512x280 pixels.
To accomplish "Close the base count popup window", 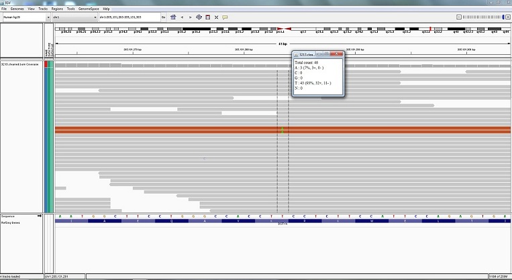I will (336, 54).
